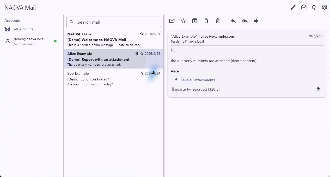The image size is (330, 177).
Task: Click the All accounts inbox icon
Action: [x=8, y=29]
